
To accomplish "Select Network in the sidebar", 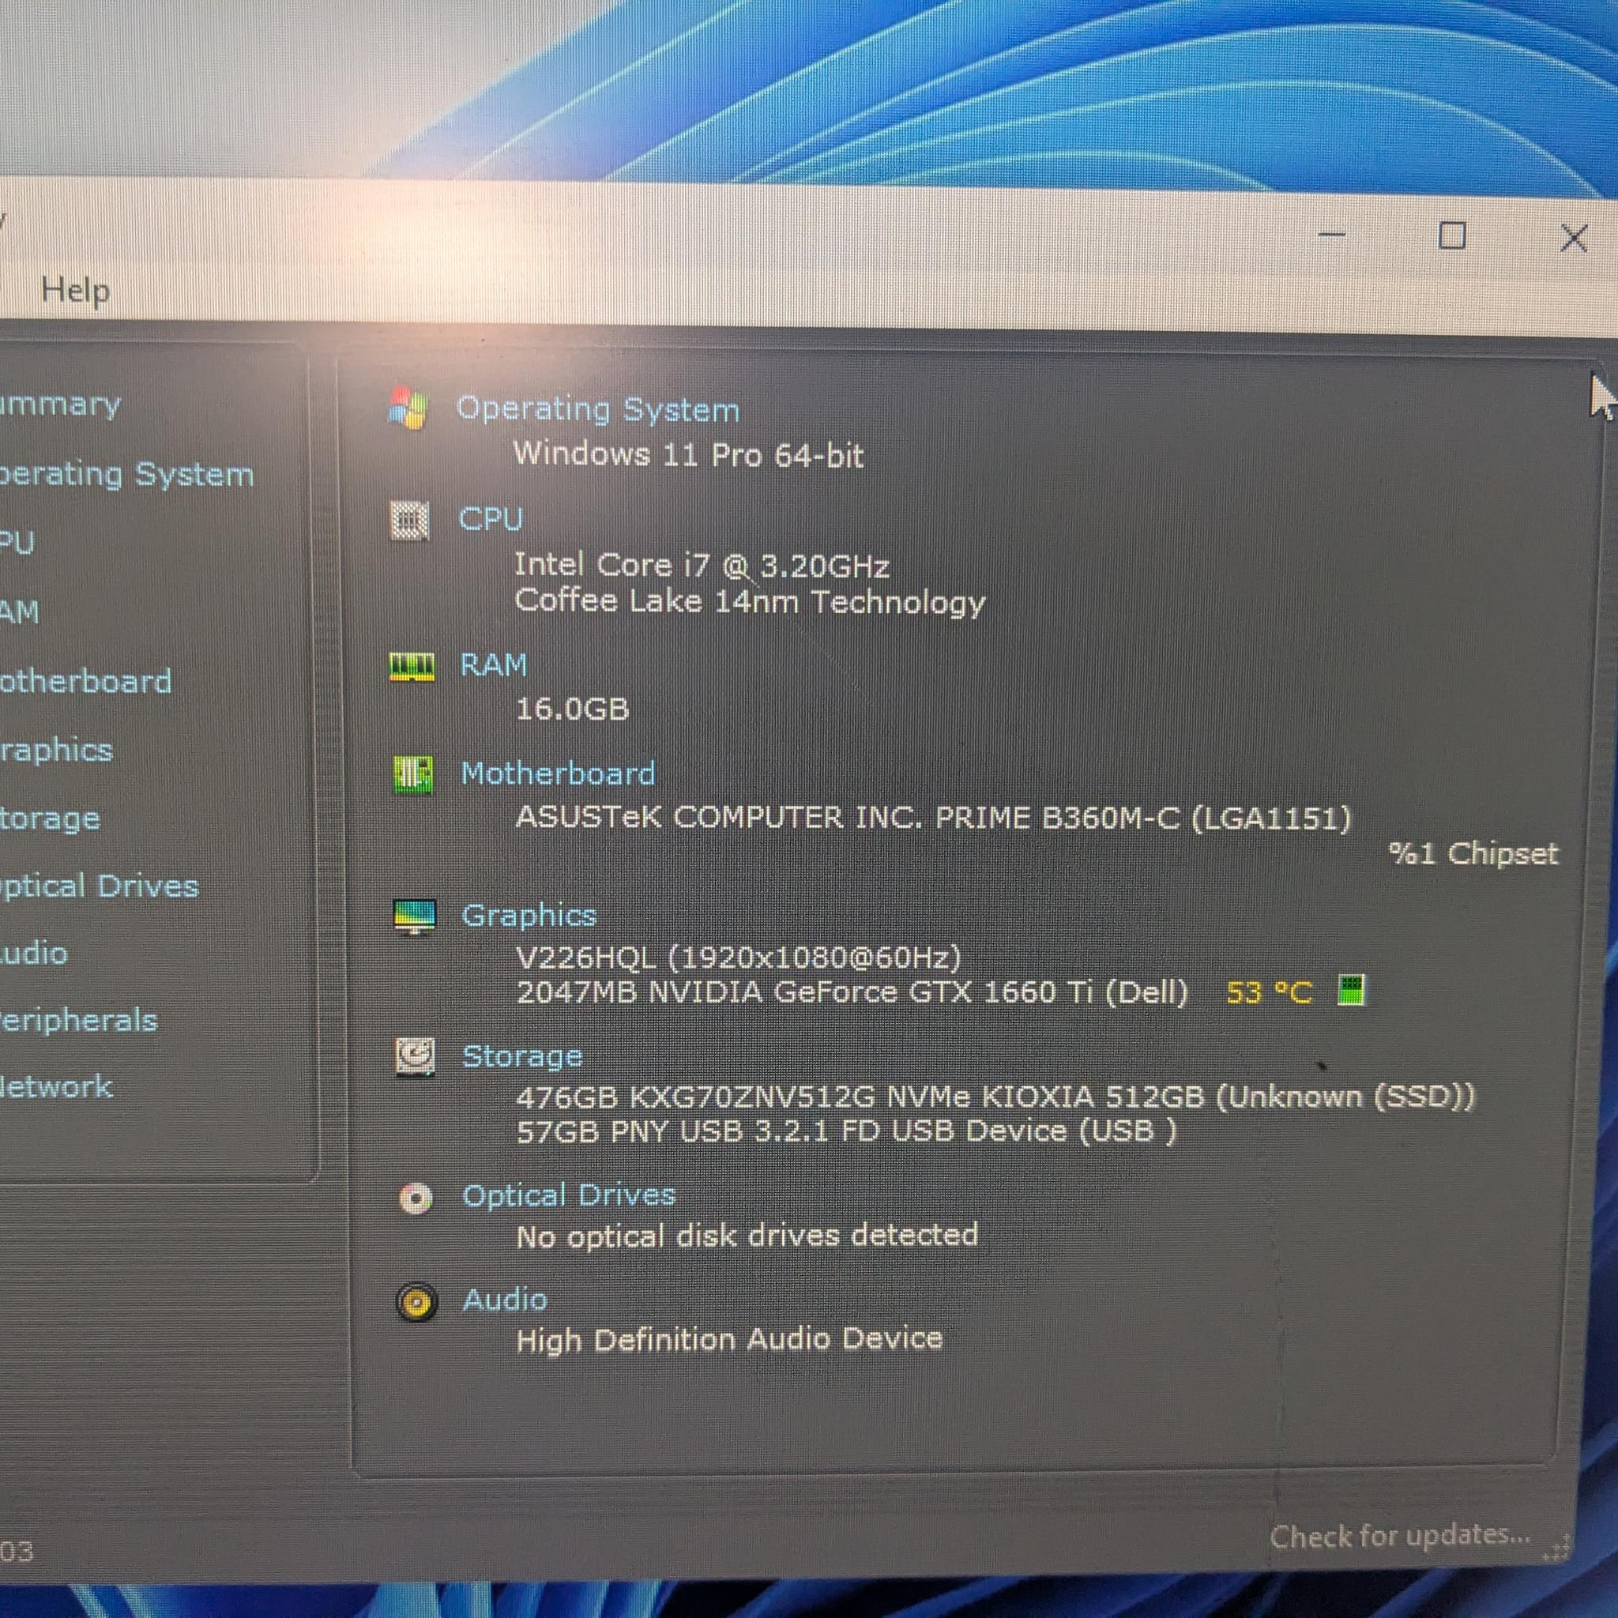I will point(56,1087).
